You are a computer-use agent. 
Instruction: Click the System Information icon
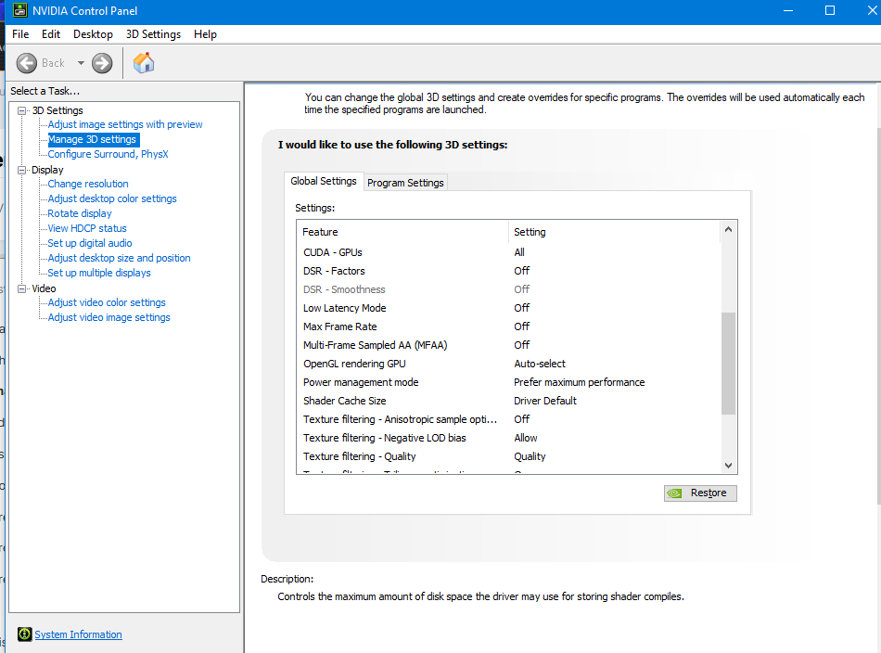(x=25, y=634)
